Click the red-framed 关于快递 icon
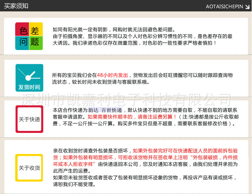The width and height of the screenshot is (252, 194). point(29,119)
